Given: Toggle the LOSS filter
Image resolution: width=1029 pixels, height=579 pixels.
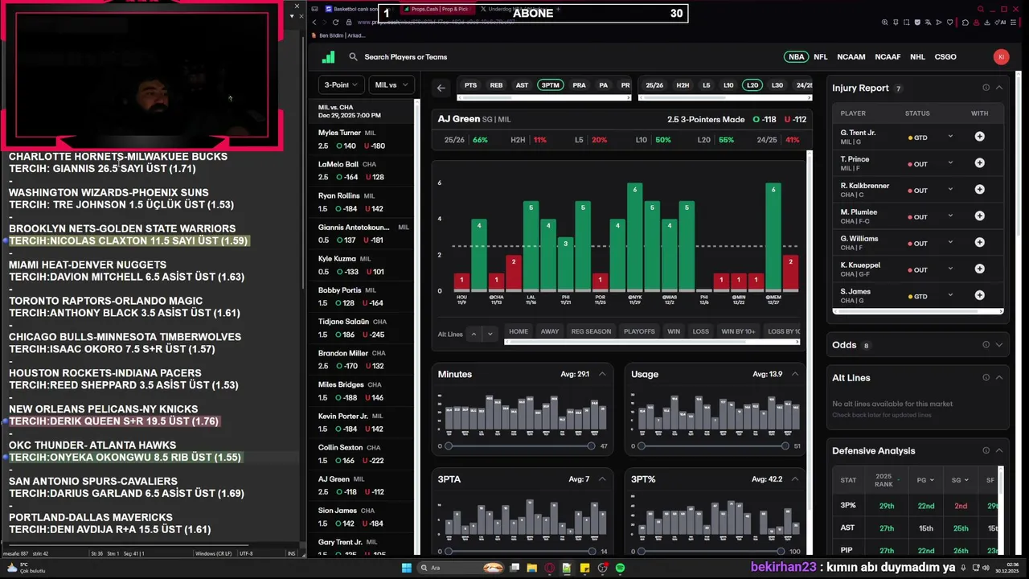Looking at the screenshot, I should click(x=701, y=331).
